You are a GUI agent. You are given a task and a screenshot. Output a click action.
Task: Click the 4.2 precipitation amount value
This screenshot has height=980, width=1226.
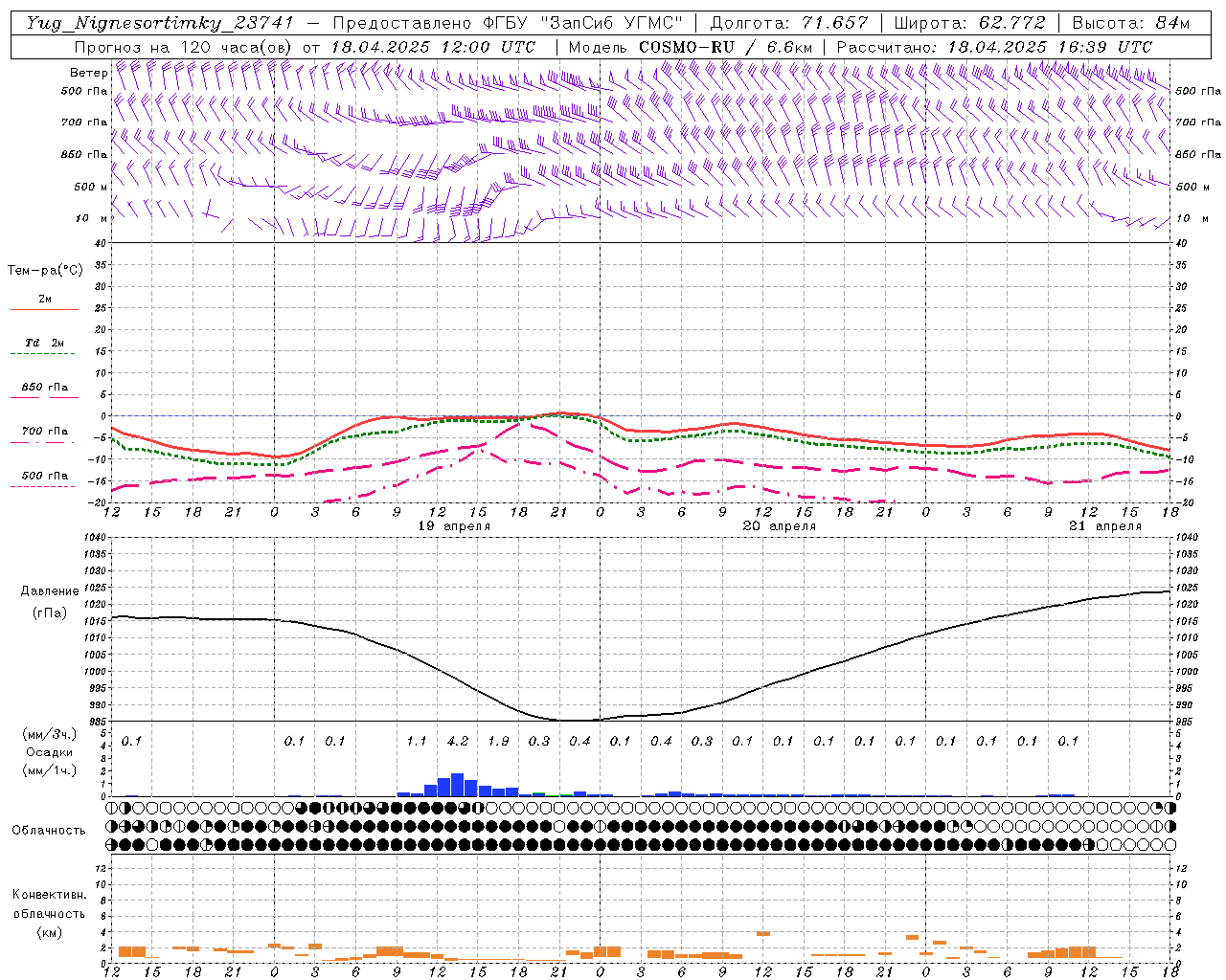click(x=458, y=741)
